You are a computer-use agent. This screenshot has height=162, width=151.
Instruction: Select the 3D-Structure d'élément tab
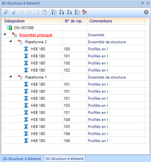(x=65, y=159)
